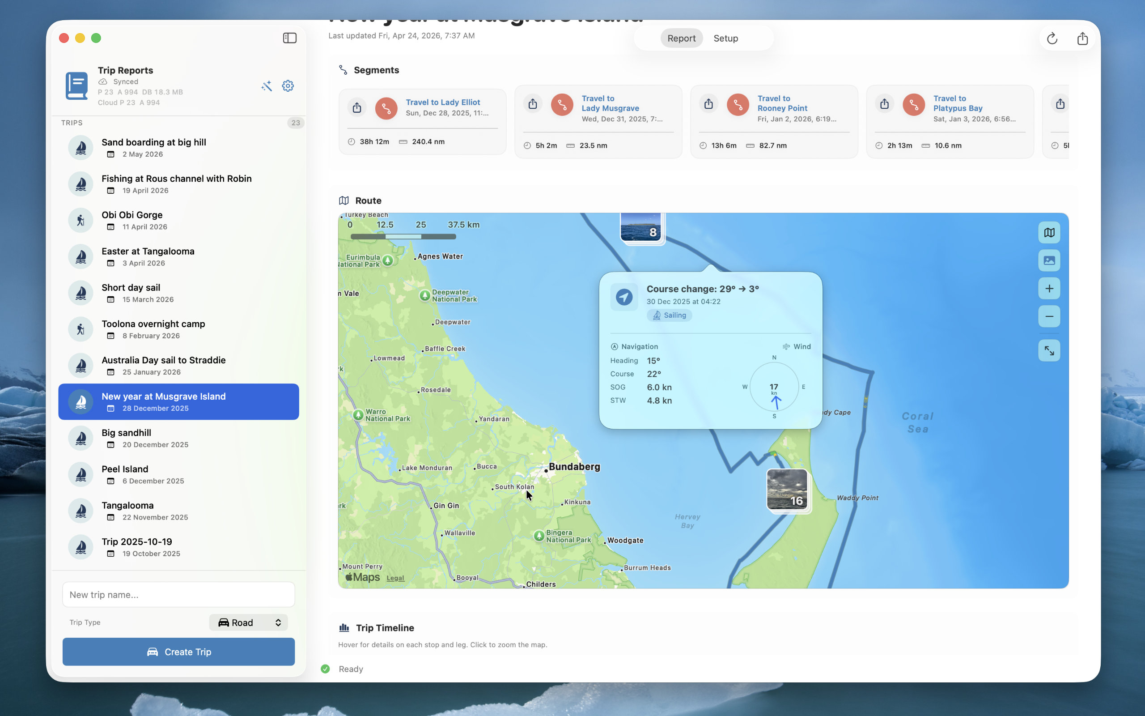The height and width of the screenshot is (716, 1145).
Task: Open the Trip Type Road dropdown
Action: 248,622
